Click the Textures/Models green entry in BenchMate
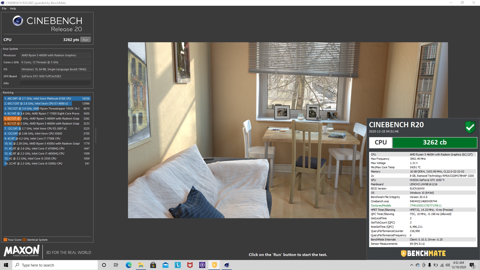 pos(381,205)
